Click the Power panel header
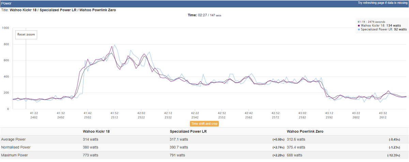 point(204,3)
